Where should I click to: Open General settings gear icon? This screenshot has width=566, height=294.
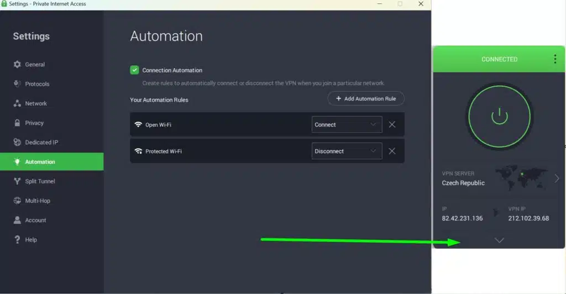click(17, 65)
